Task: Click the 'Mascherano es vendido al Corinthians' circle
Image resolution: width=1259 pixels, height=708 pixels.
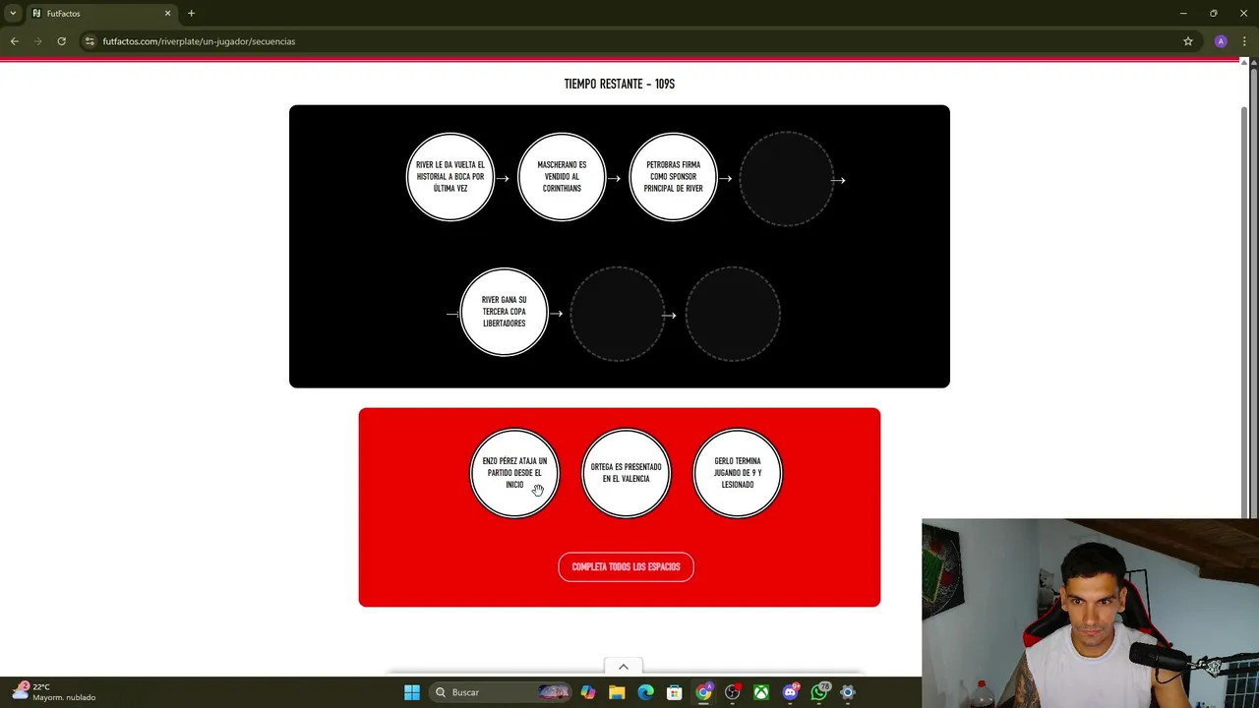Action: pyautogui.click(x=562, y=177)
